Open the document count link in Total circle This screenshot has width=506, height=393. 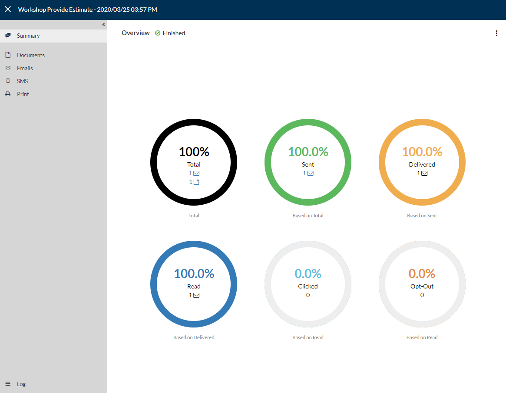point(194,182)
